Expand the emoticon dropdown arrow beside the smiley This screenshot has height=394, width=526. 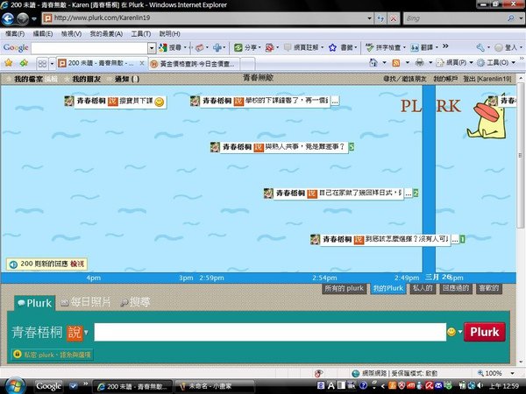(x=460, y=332)
